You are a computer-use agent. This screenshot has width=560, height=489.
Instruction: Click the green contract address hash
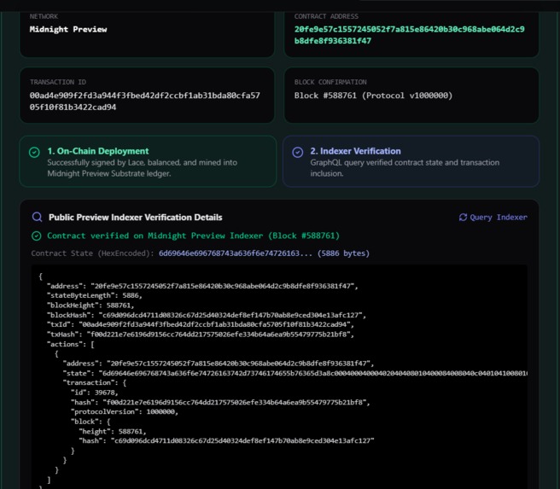point(409,35)
